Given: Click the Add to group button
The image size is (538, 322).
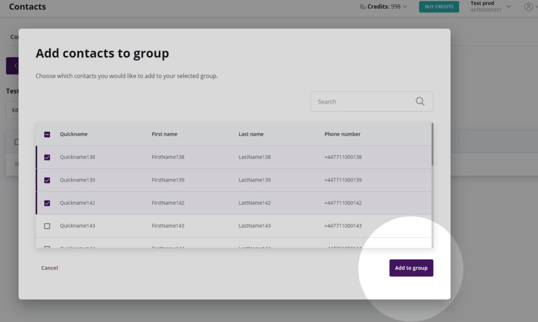Looking at the screenshot, I should coord(411,268).
